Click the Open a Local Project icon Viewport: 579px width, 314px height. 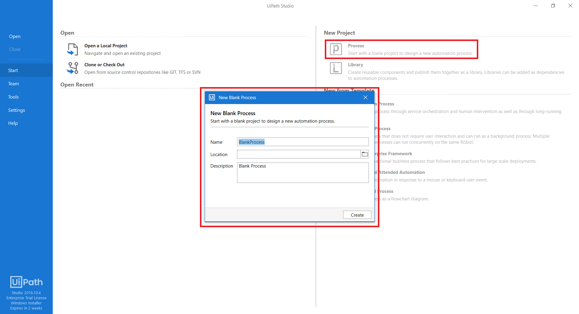(x=72, y=49)
